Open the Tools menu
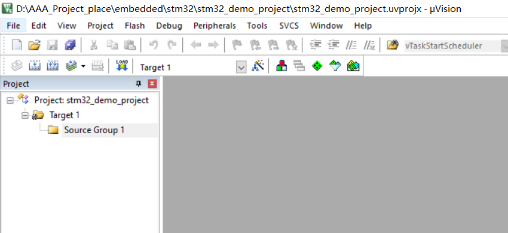The width and height of the screenshot is (508, 233). tap(257, 26)
